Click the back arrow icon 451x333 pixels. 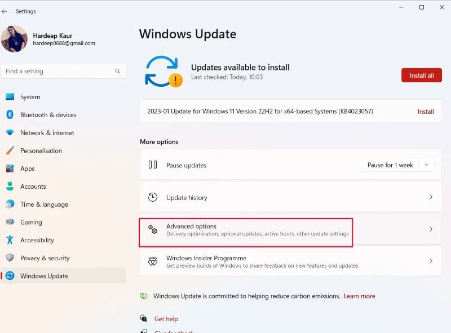coord(5,11)
